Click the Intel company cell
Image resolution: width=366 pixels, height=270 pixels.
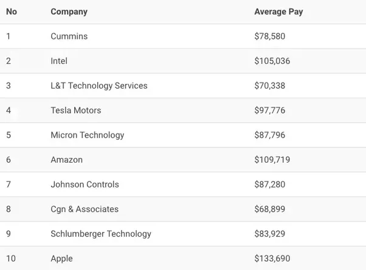tap(59, 61)
